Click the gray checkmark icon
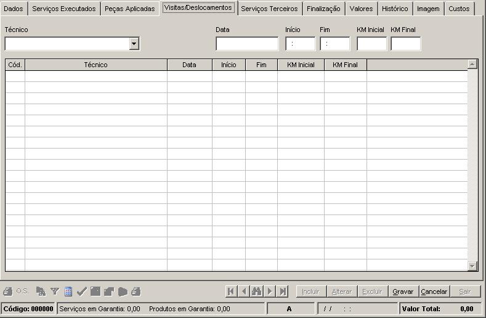This screenshot has height=318, width=486. click(82, 291)
